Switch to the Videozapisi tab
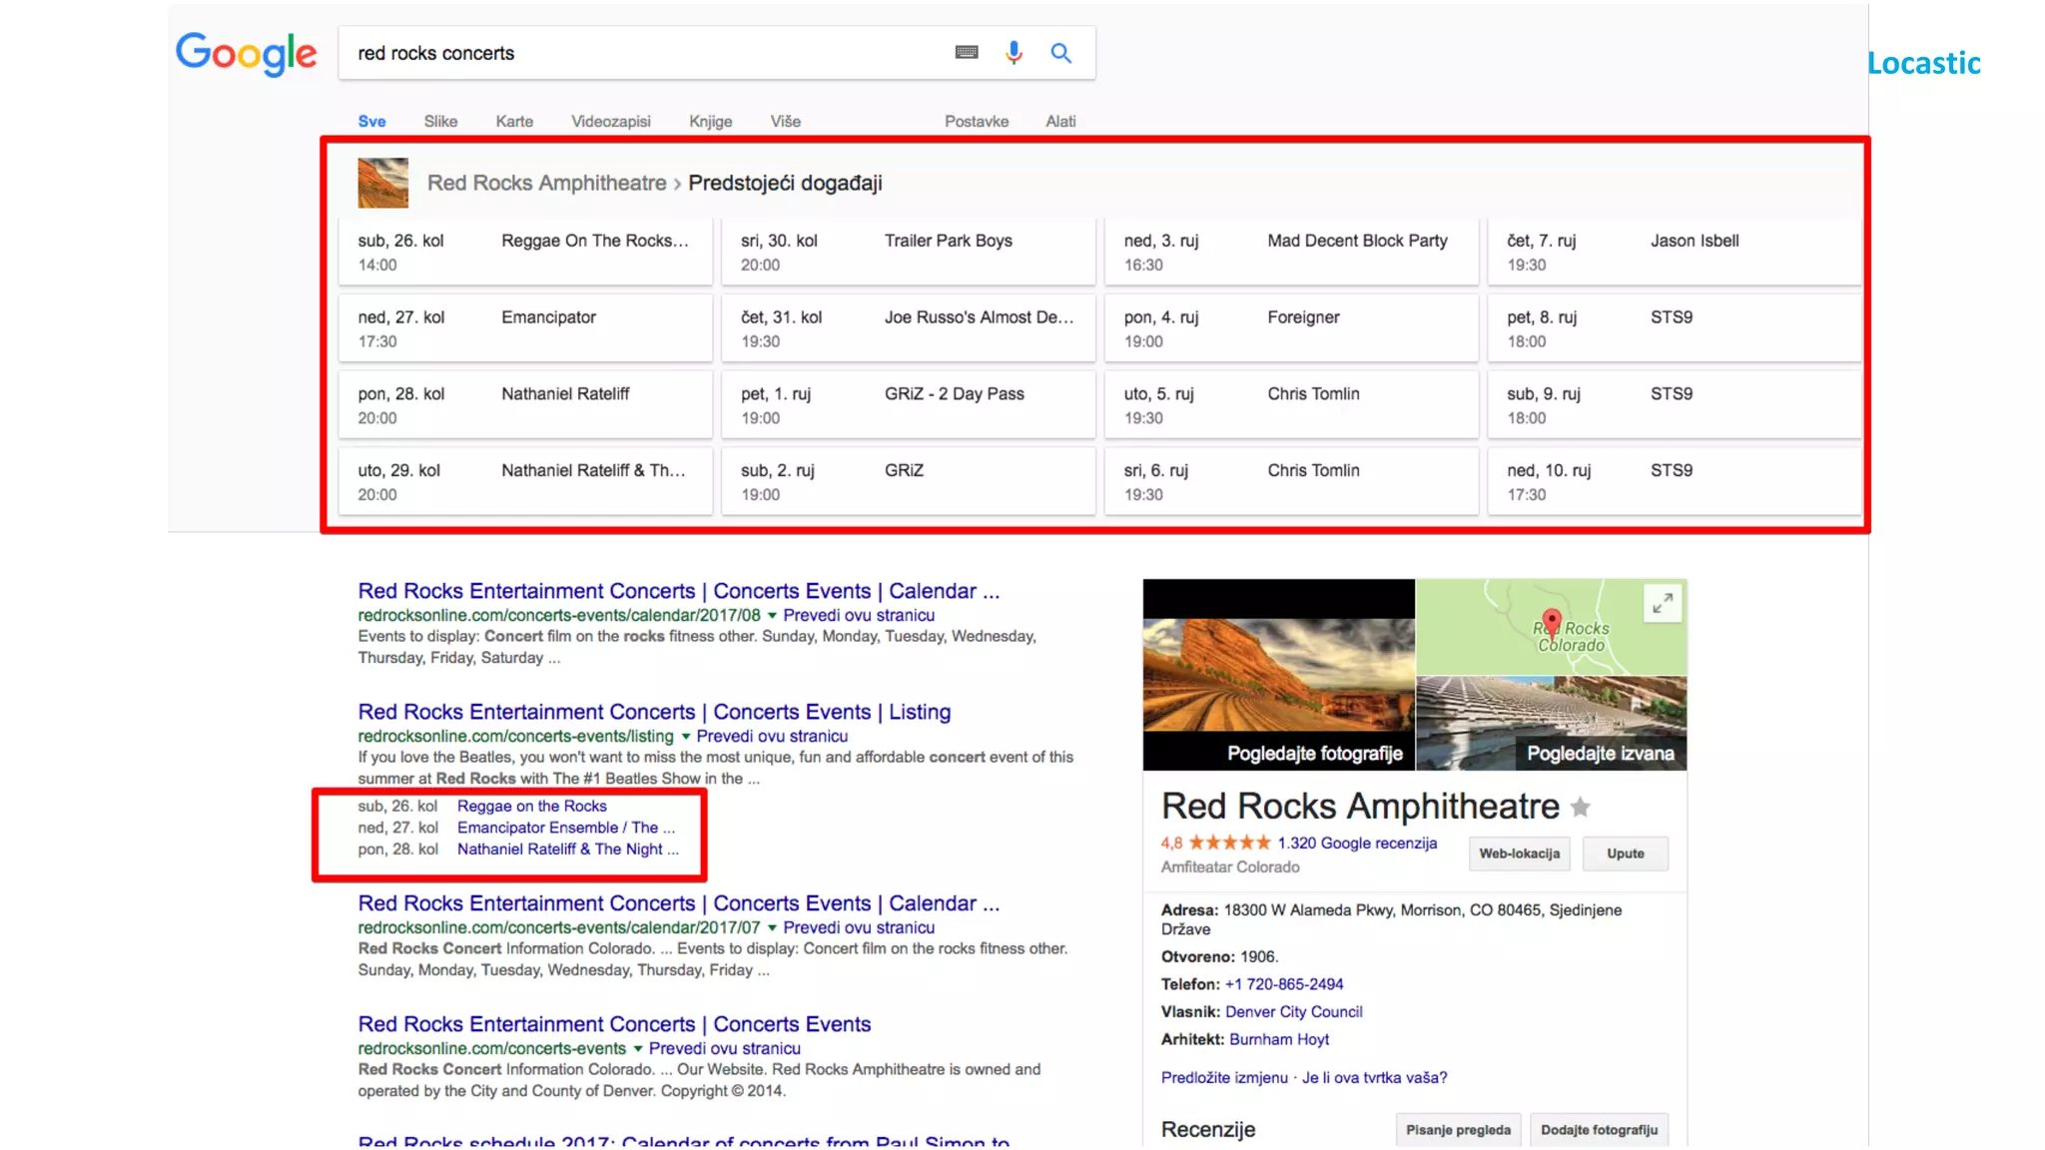The width and height of the screenshot is (2045, 1150). tap(610, 121)
